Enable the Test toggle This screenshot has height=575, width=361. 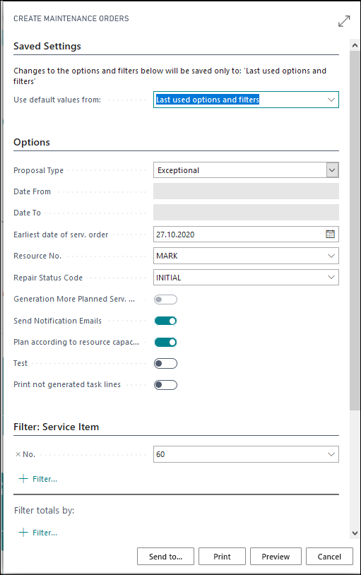(165, 363)
